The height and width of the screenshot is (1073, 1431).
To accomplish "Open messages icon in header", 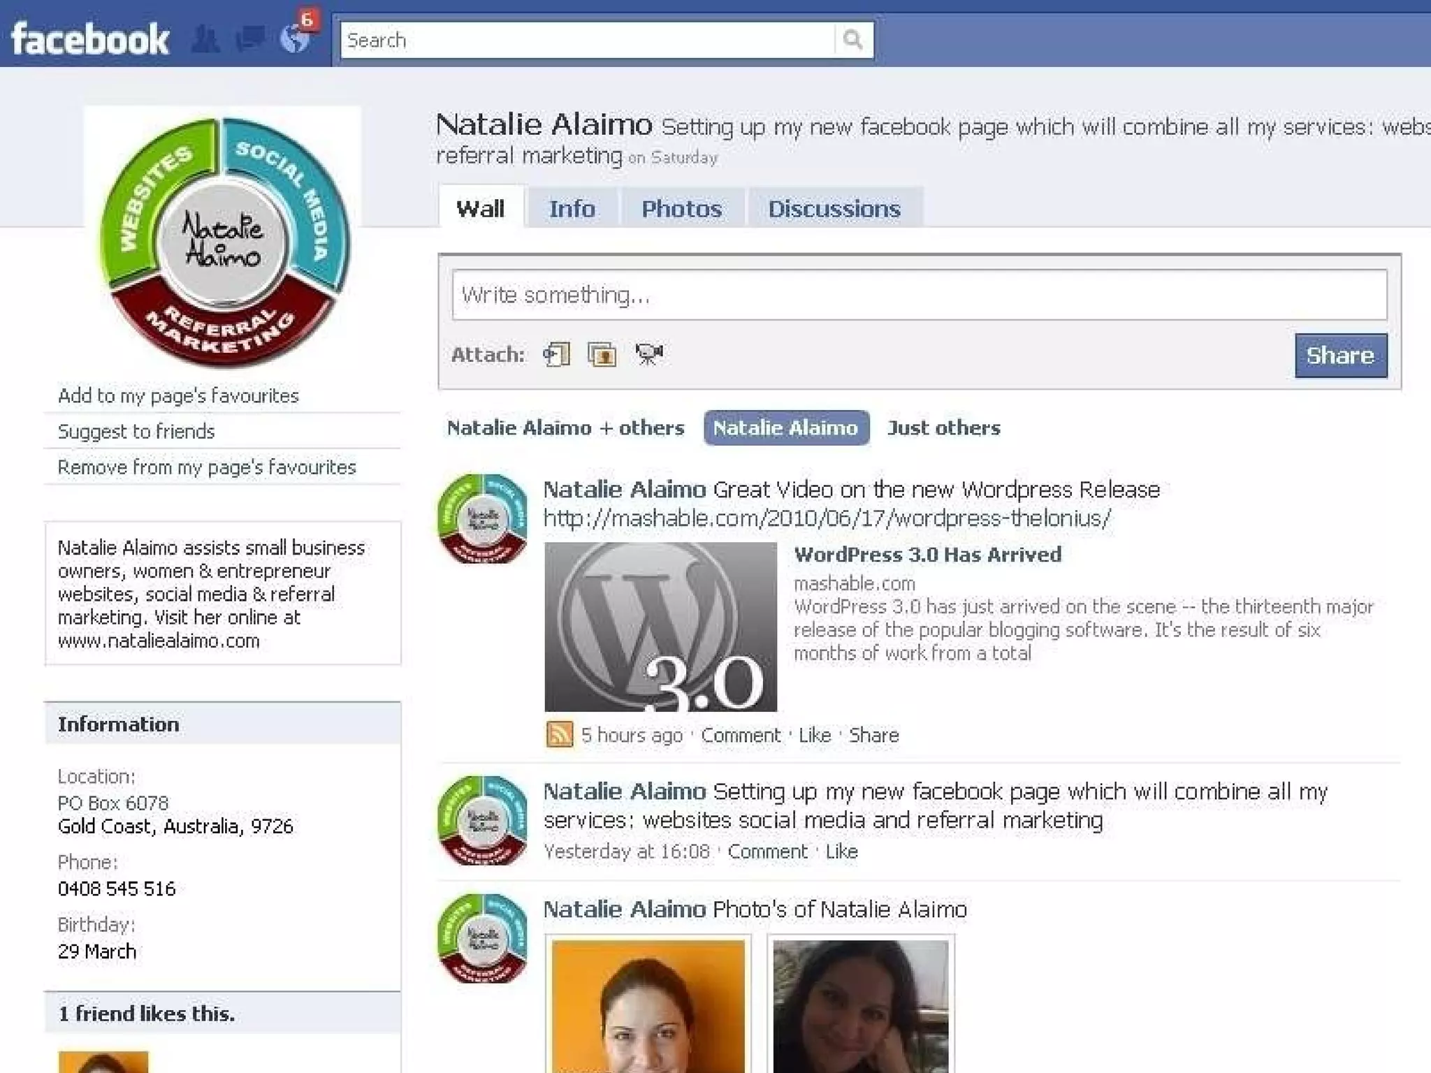I will (x=249, y=39).
